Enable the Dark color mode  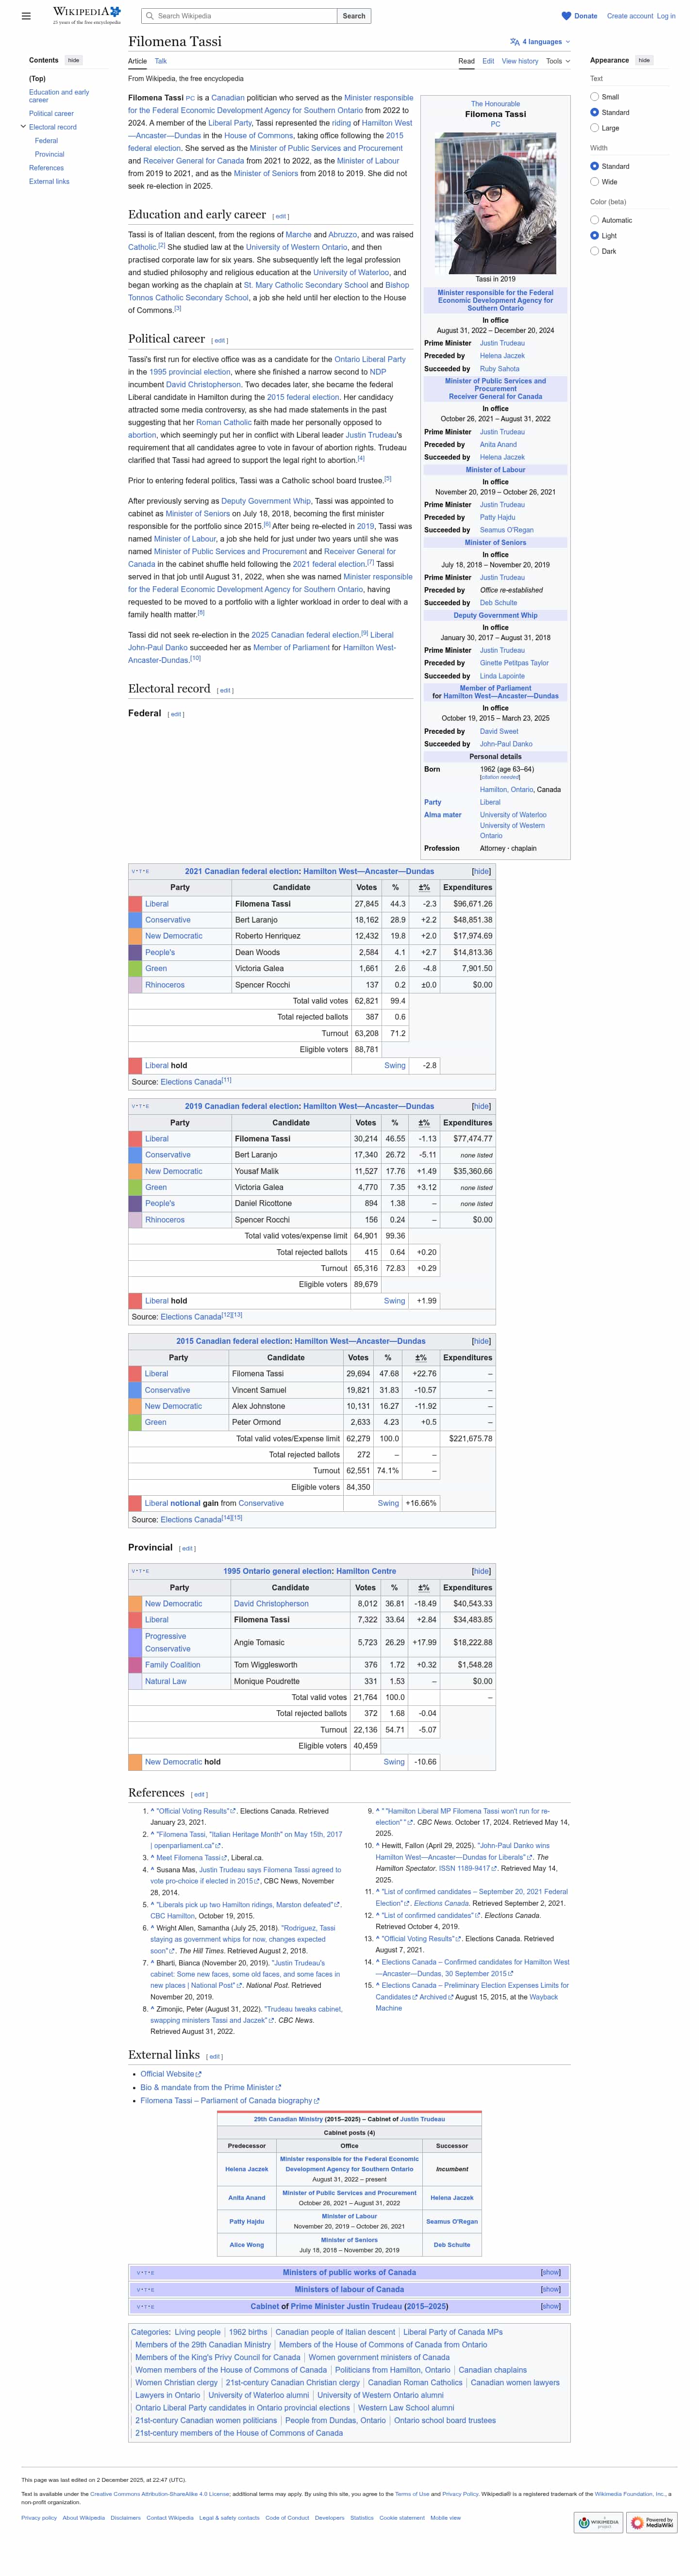click(x=594, y=251)
